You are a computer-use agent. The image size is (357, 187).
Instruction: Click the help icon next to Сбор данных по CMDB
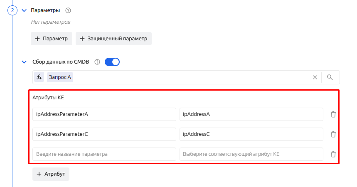pos(97,62)
